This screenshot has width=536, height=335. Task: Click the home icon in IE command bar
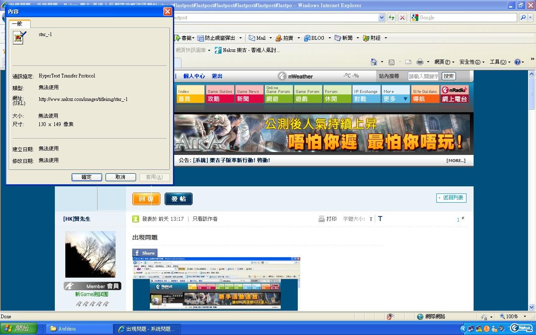[x=374, y=62]
